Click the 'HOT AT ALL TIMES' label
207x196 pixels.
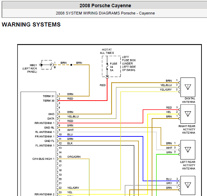[107, 51]
